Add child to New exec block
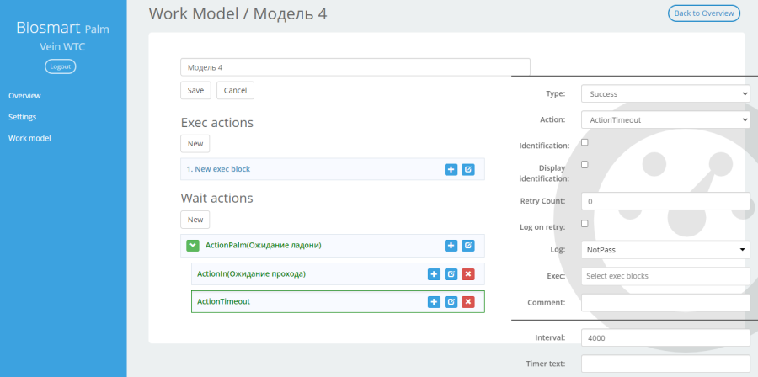 coord(451,169)
